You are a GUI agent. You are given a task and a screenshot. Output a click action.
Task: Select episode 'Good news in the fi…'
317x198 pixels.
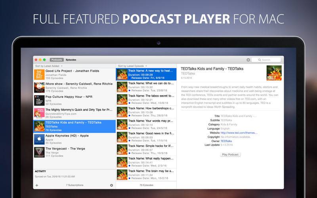[x=146, y=137]
